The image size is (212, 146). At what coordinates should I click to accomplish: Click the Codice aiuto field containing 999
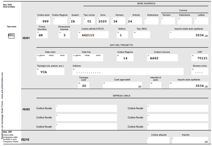click(x=43, y=21)
